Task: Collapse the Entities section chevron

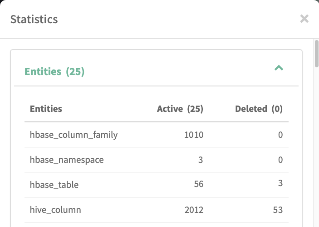Action: pyautogui.click(x=279, y=68)
